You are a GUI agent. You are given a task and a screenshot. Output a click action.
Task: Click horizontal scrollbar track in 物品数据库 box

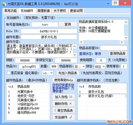pyautogui.click(x=101, y=42)
